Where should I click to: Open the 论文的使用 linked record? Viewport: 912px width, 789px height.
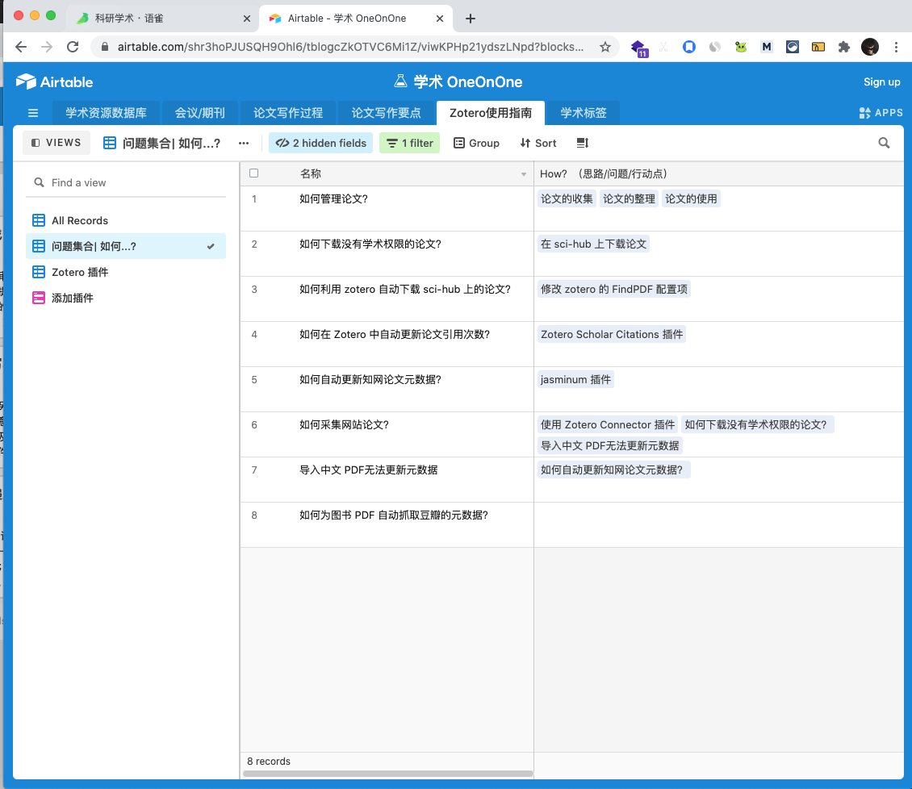click(x=691, y=198)
